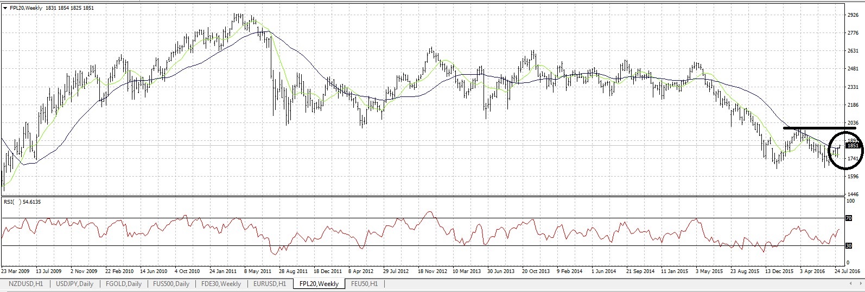Screen dimensions: 865x292
Task: Switch to the EURUSD,H1 tab
Action: click(x=270, y=283)
